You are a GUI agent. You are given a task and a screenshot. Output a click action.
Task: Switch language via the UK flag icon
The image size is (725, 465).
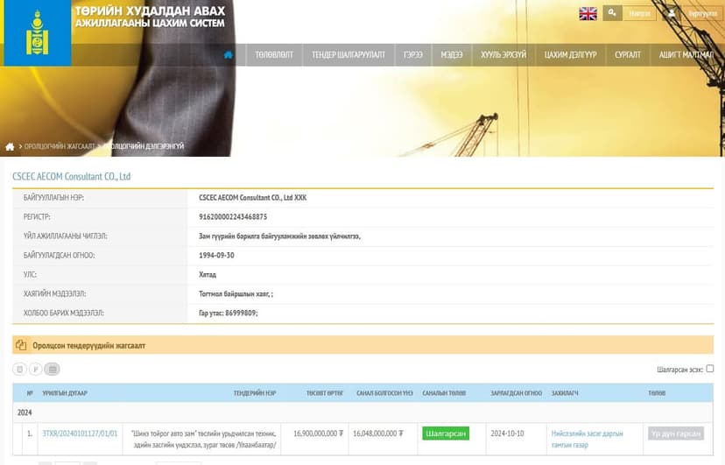click(588, 14)
